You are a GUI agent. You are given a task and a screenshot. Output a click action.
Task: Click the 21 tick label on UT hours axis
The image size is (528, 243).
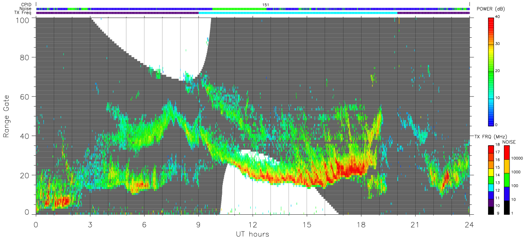[x=415, y=225]
